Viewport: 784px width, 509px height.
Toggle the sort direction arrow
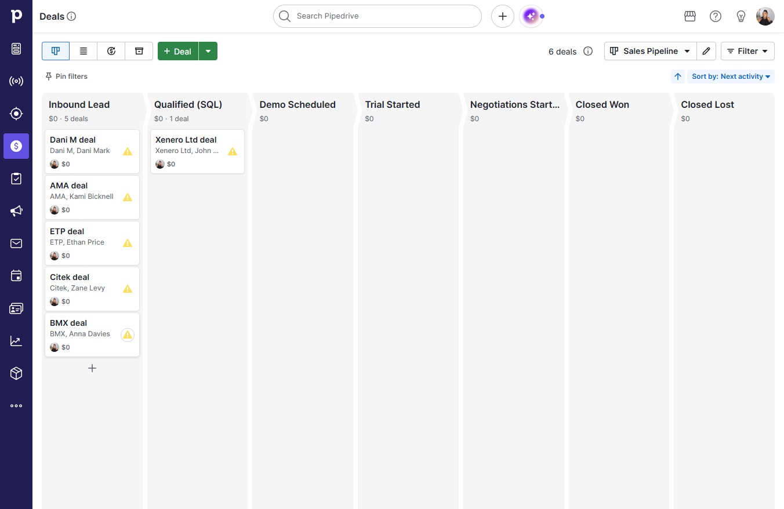(x=678, y=77)
